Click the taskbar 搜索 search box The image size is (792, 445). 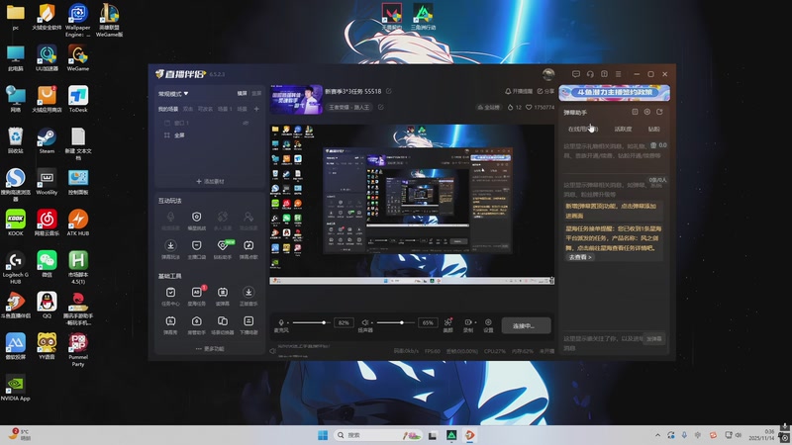pos(378,435)
